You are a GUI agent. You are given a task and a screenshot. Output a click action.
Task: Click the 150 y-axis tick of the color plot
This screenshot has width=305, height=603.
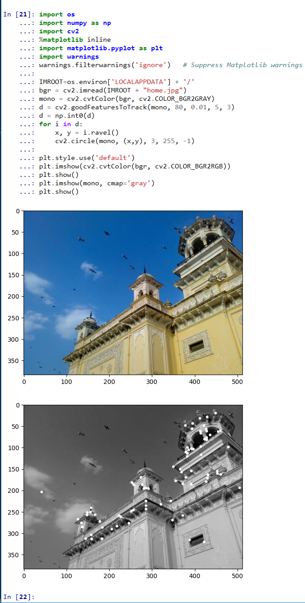(x=14, y=275)
